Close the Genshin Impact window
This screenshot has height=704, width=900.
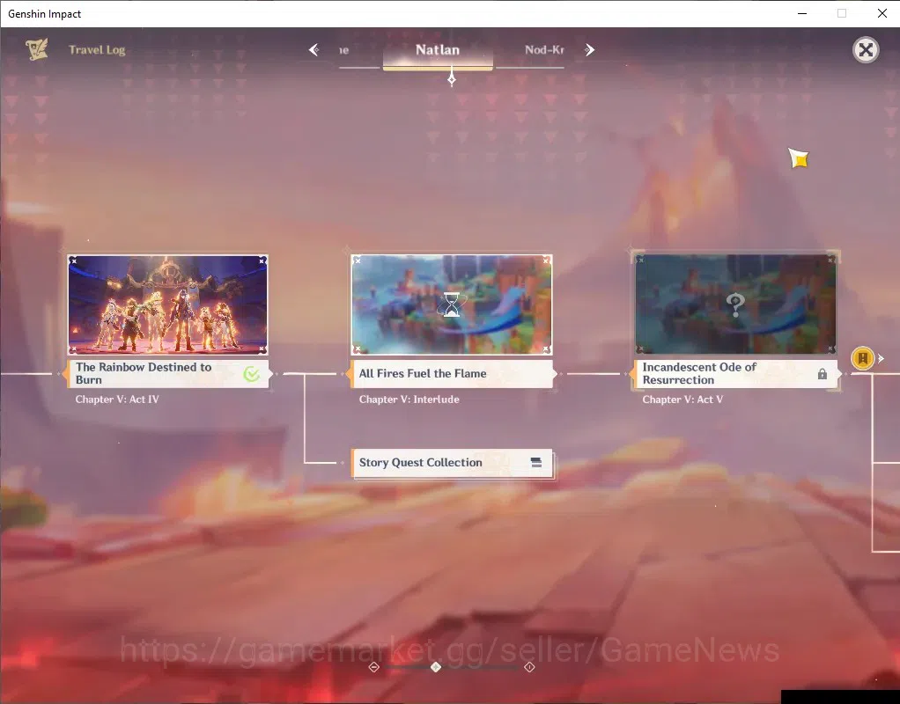[x=882, y=13]
